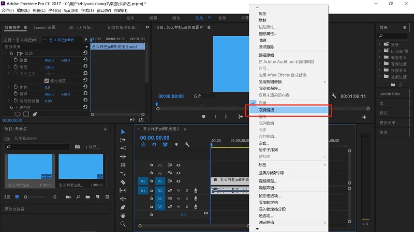The image size is (414, 232).
Task: Toggle lock on track V3
Action: 152,165
